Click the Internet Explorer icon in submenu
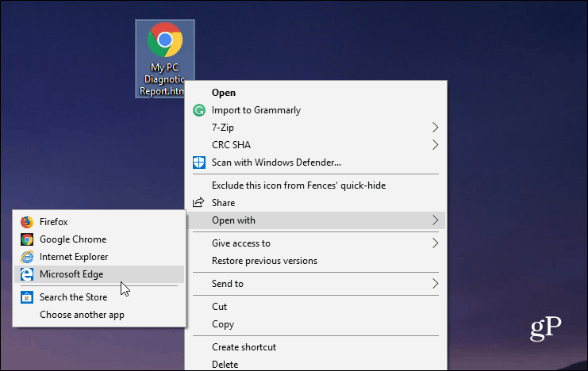The height and width of the screenshot is (371, 588). [27, 257]
